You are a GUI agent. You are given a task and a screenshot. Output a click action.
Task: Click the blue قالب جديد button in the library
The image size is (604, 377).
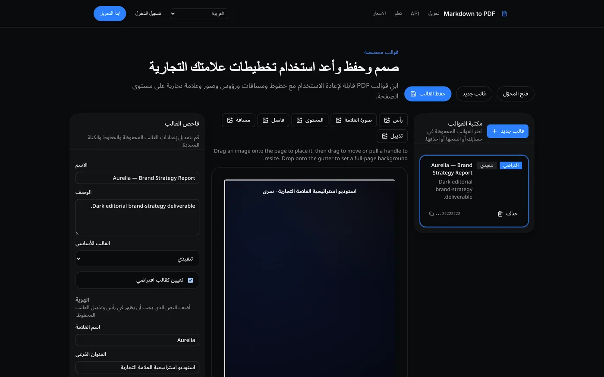point(508,131)
